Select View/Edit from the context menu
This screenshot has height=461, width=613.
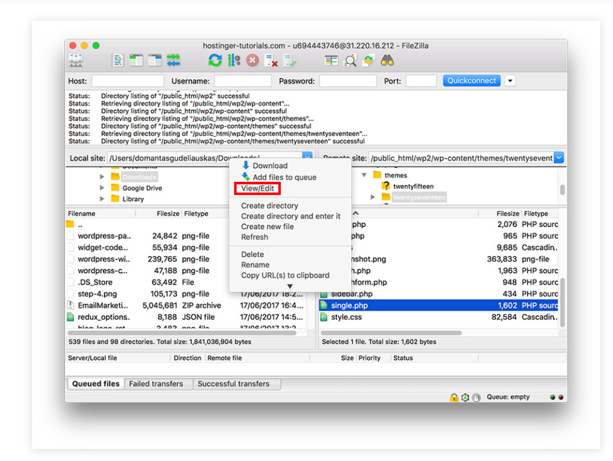(257, 188)
